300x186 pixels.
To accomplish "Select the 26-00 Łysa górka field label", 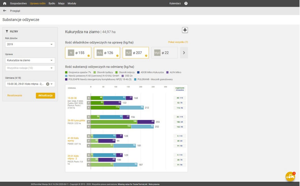I will point(76,121).
